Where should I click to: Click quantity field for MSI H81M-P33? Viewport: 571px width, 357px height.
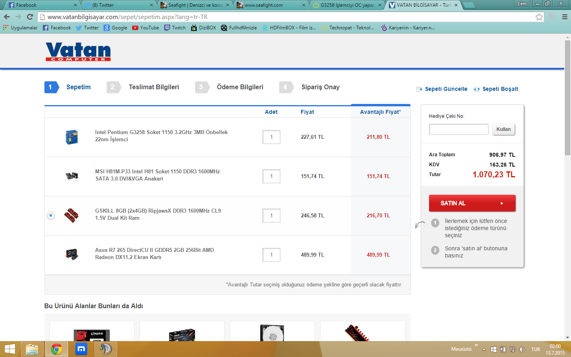pos(271,176)
